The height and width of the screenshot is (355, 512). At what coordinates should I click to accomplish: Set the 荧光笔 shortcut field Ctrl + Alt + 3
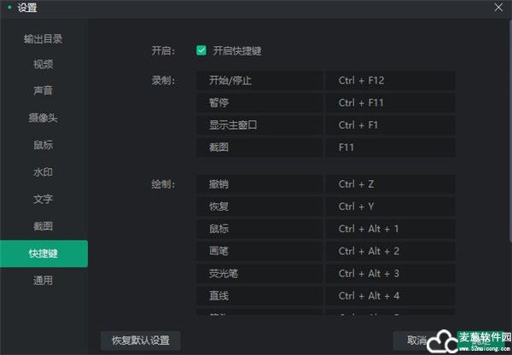[390, 273]
